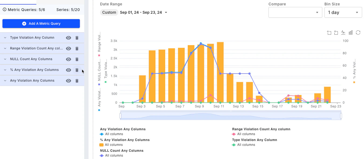Toggle visibility of Range Violation Count query
Image resolution: width=364 pixels, height=159 pixels.
pos(69,49)
